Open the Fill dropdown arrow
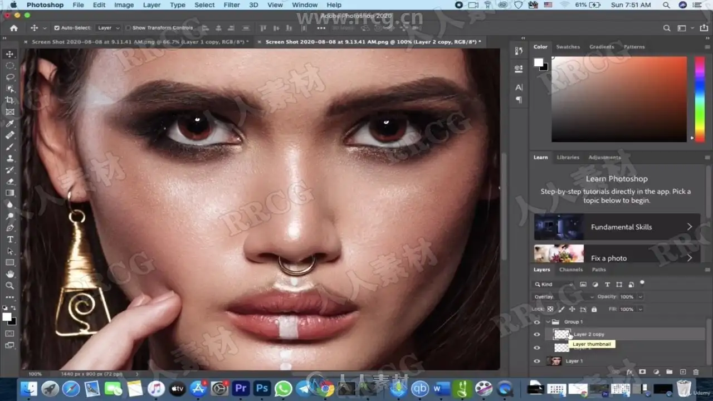The width and height of the screenshot is (713, 401). point(640,309)
